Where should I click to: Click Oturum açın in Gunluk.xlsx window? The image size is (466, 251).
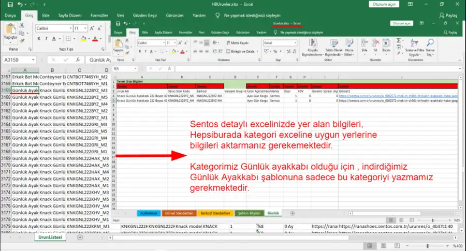click(401, 23)
